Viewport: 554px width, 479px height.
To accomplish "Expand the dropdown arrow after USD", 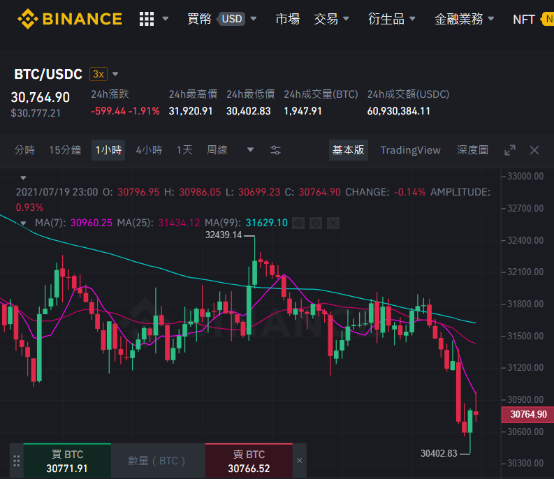I will click(254, 18).
